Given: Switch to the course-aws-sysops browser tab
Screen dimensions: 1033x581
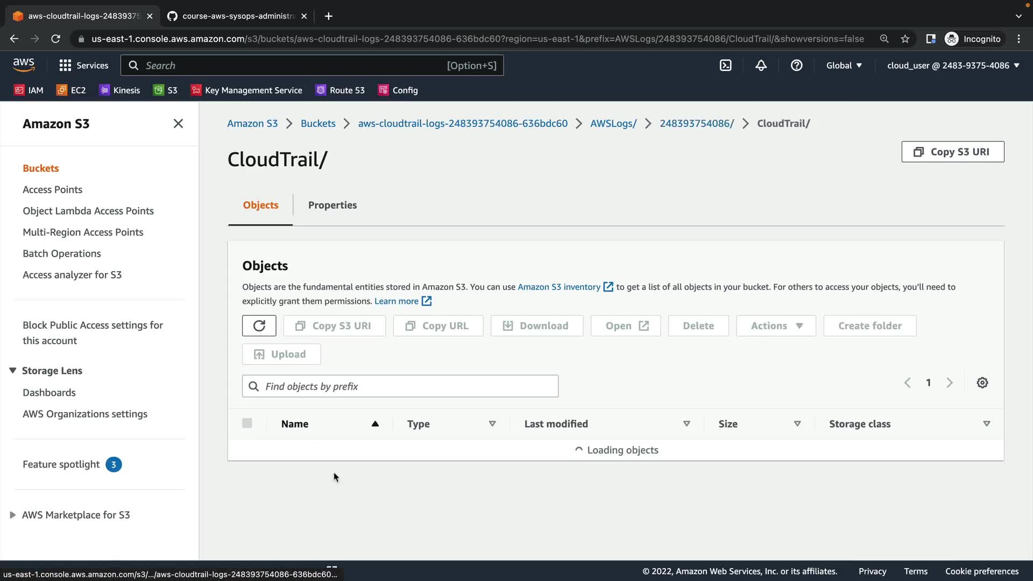Looking at the screenshot, I should (237, 16).
